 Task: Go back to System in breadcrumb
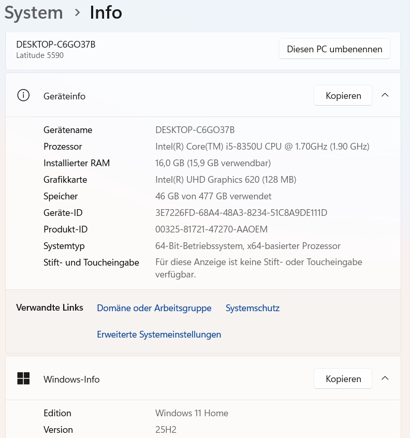[34, 13]
